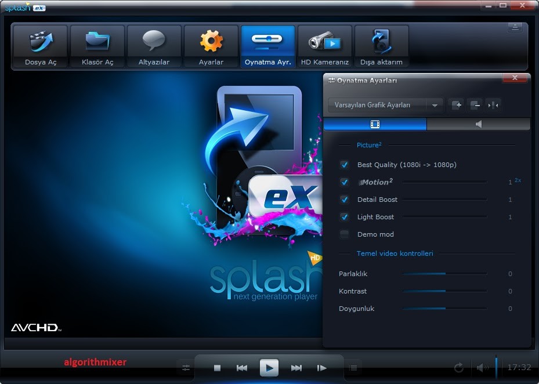Open Ayarlar gear settings

point(211,46)
